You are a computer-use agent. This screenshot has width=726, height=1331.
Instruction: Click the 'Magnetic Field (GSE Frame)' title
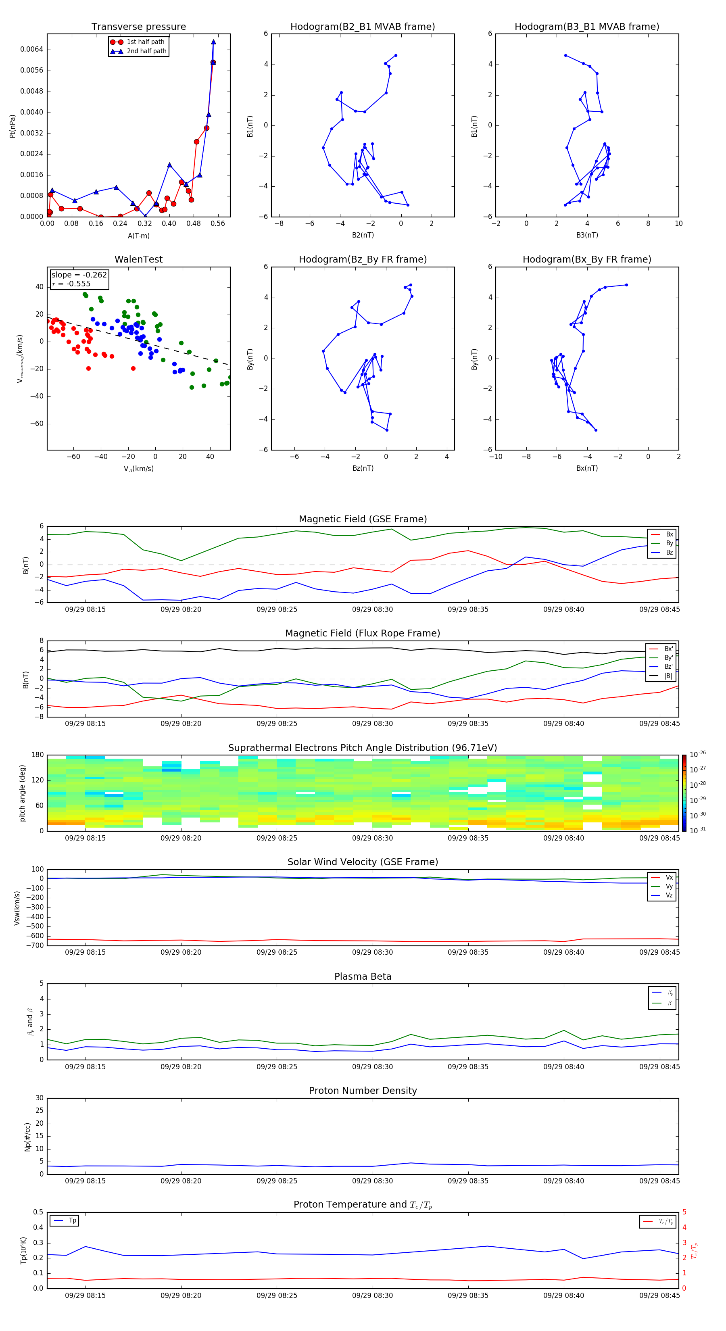tap(363, 519)
